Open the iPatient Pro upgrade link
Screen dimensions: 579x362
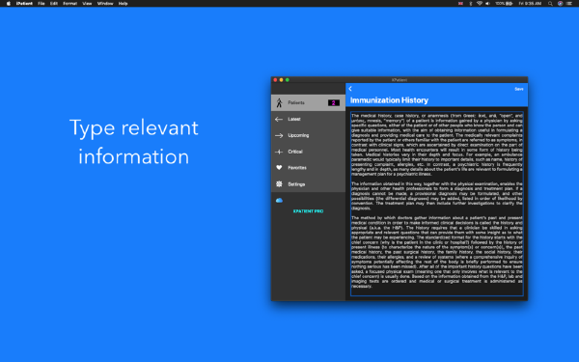pos(308,211)
